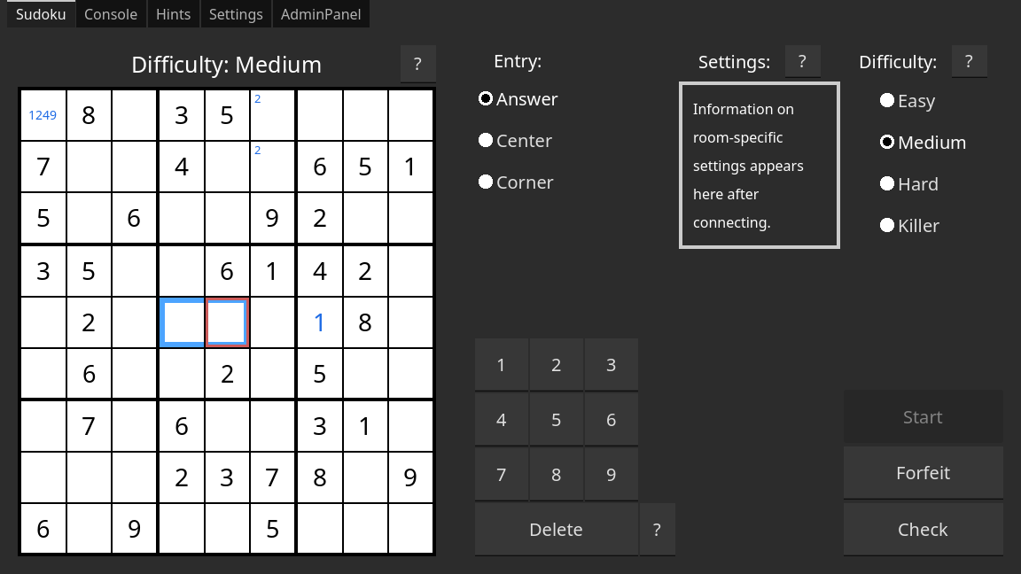Image resolution: width=1021 pixels, height=574 pixels.
Task: Tap keypad number 3
Action: (x=611, y=365)
